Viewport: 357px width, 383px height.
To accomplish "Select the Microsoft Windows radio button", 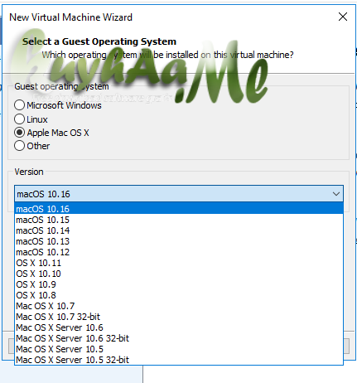I will [19, 105].
